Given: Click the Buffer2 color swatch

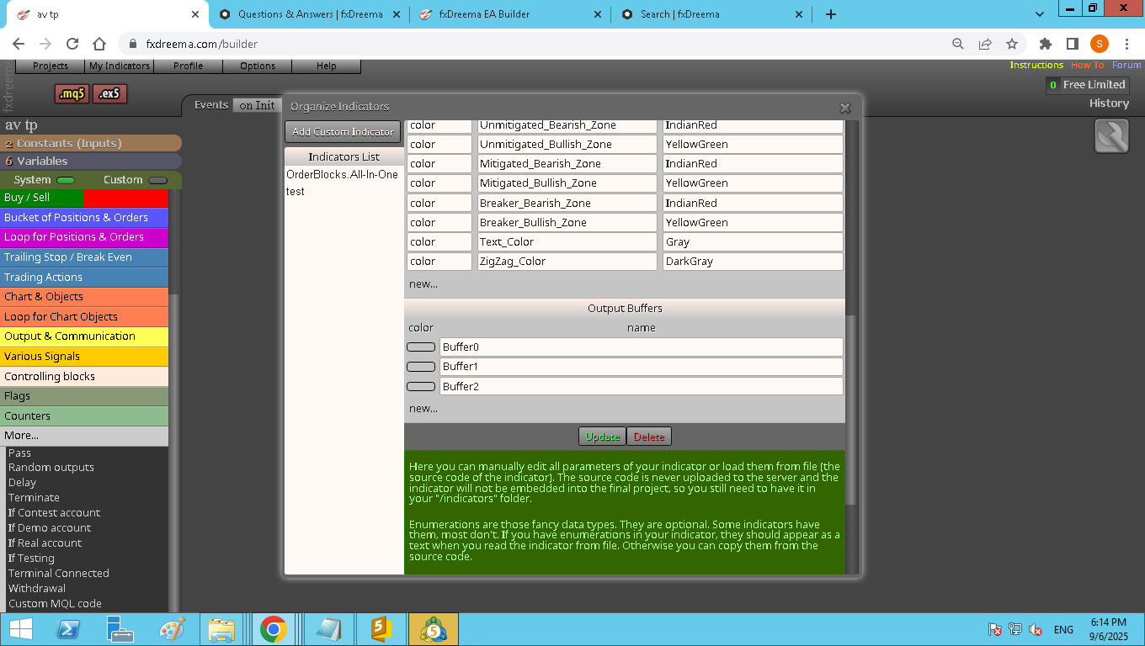Looking at the screenshot, I should (x=421, y=387).
